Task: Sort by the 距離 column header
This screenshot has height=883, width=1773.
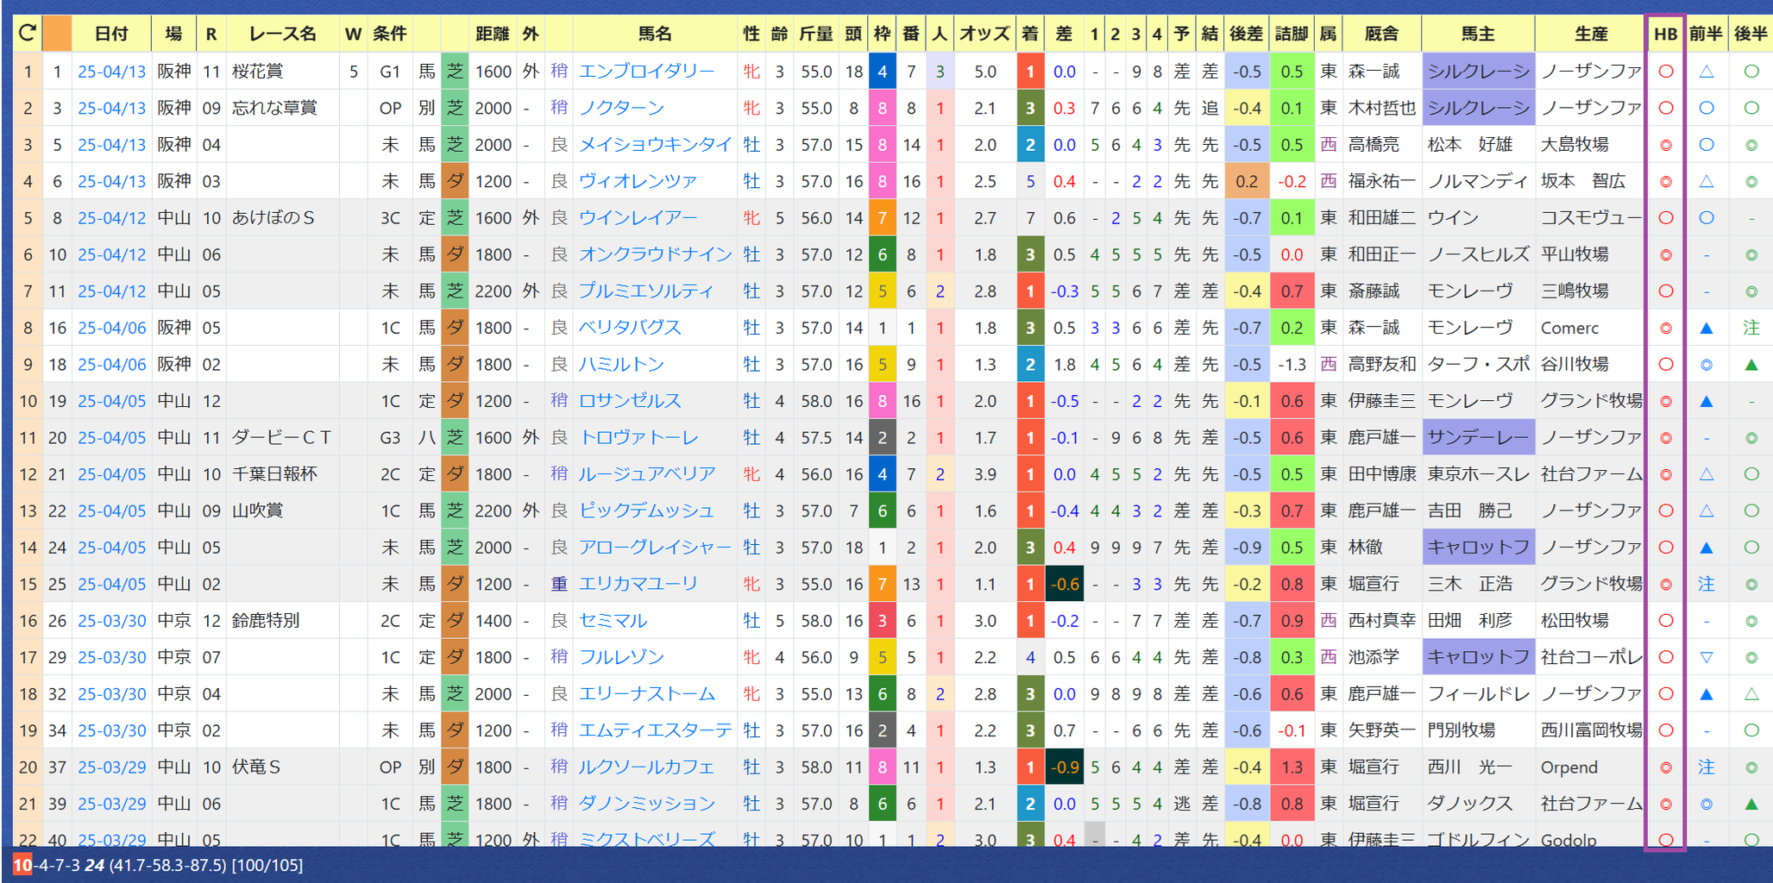Action: click(x=493, y=34)
